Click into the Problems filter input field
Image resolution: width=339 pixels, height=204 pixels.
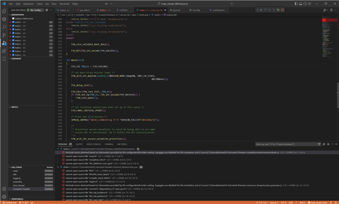pyautogui.click(x=286, y=144)
